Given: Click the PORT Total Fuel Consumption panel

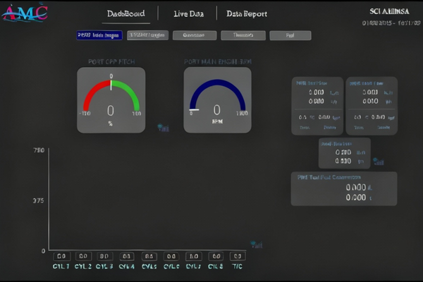Looking at the screenshot, I should point(343,189).
